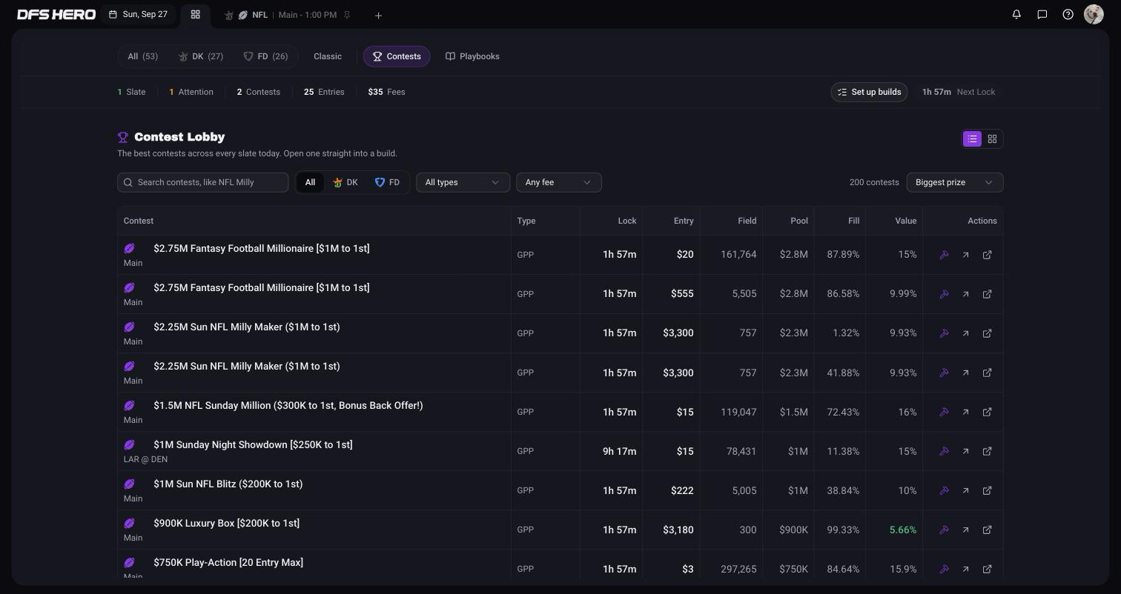Select the Classic tab
This screenshot has width=1121, height=594.
pos(328,56)
